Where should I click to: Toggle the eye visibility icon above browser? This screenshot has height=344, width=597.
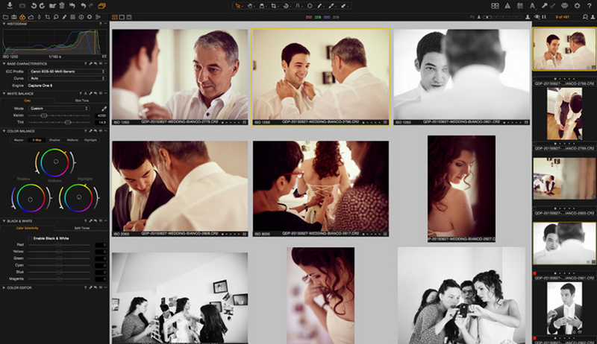coord(537,17)
